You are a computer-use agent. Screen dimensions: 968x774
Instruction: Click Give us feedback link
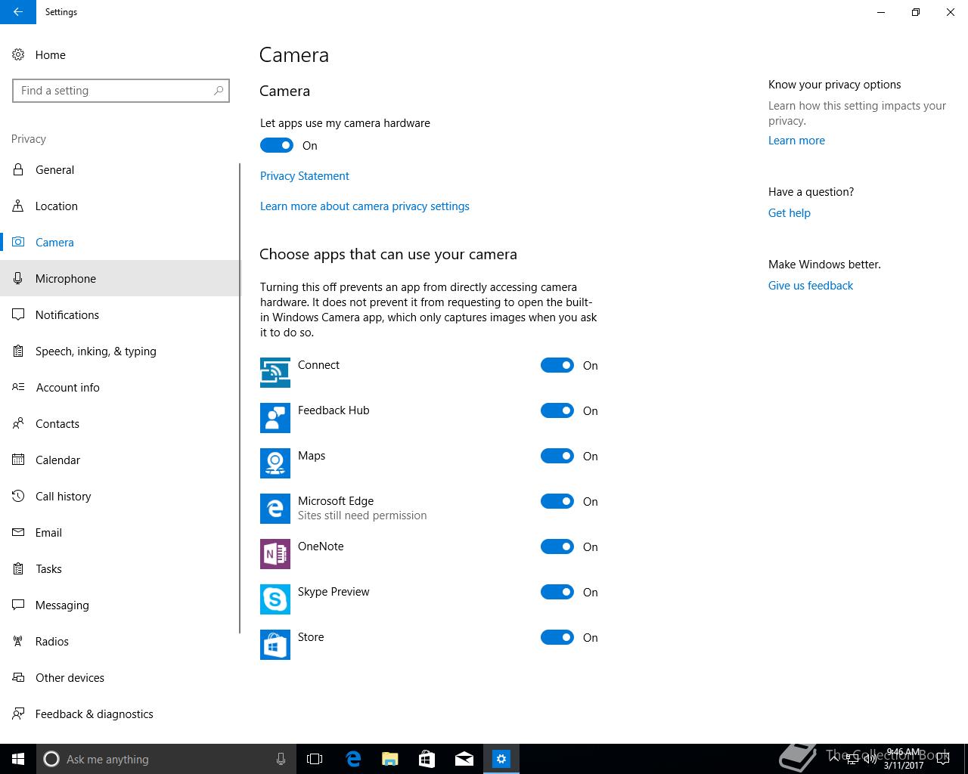tap(811, 285)
